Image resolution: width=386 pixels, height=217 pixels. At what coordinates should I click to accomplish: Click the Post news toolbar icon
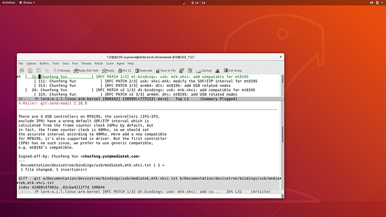pyautogui.click(x=39, y=70)
